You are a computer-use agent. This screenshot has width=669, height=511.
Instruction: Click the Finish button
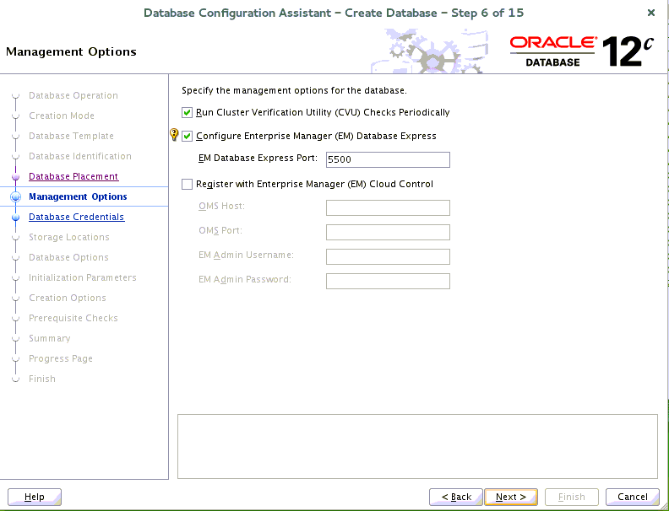point(572,497)
